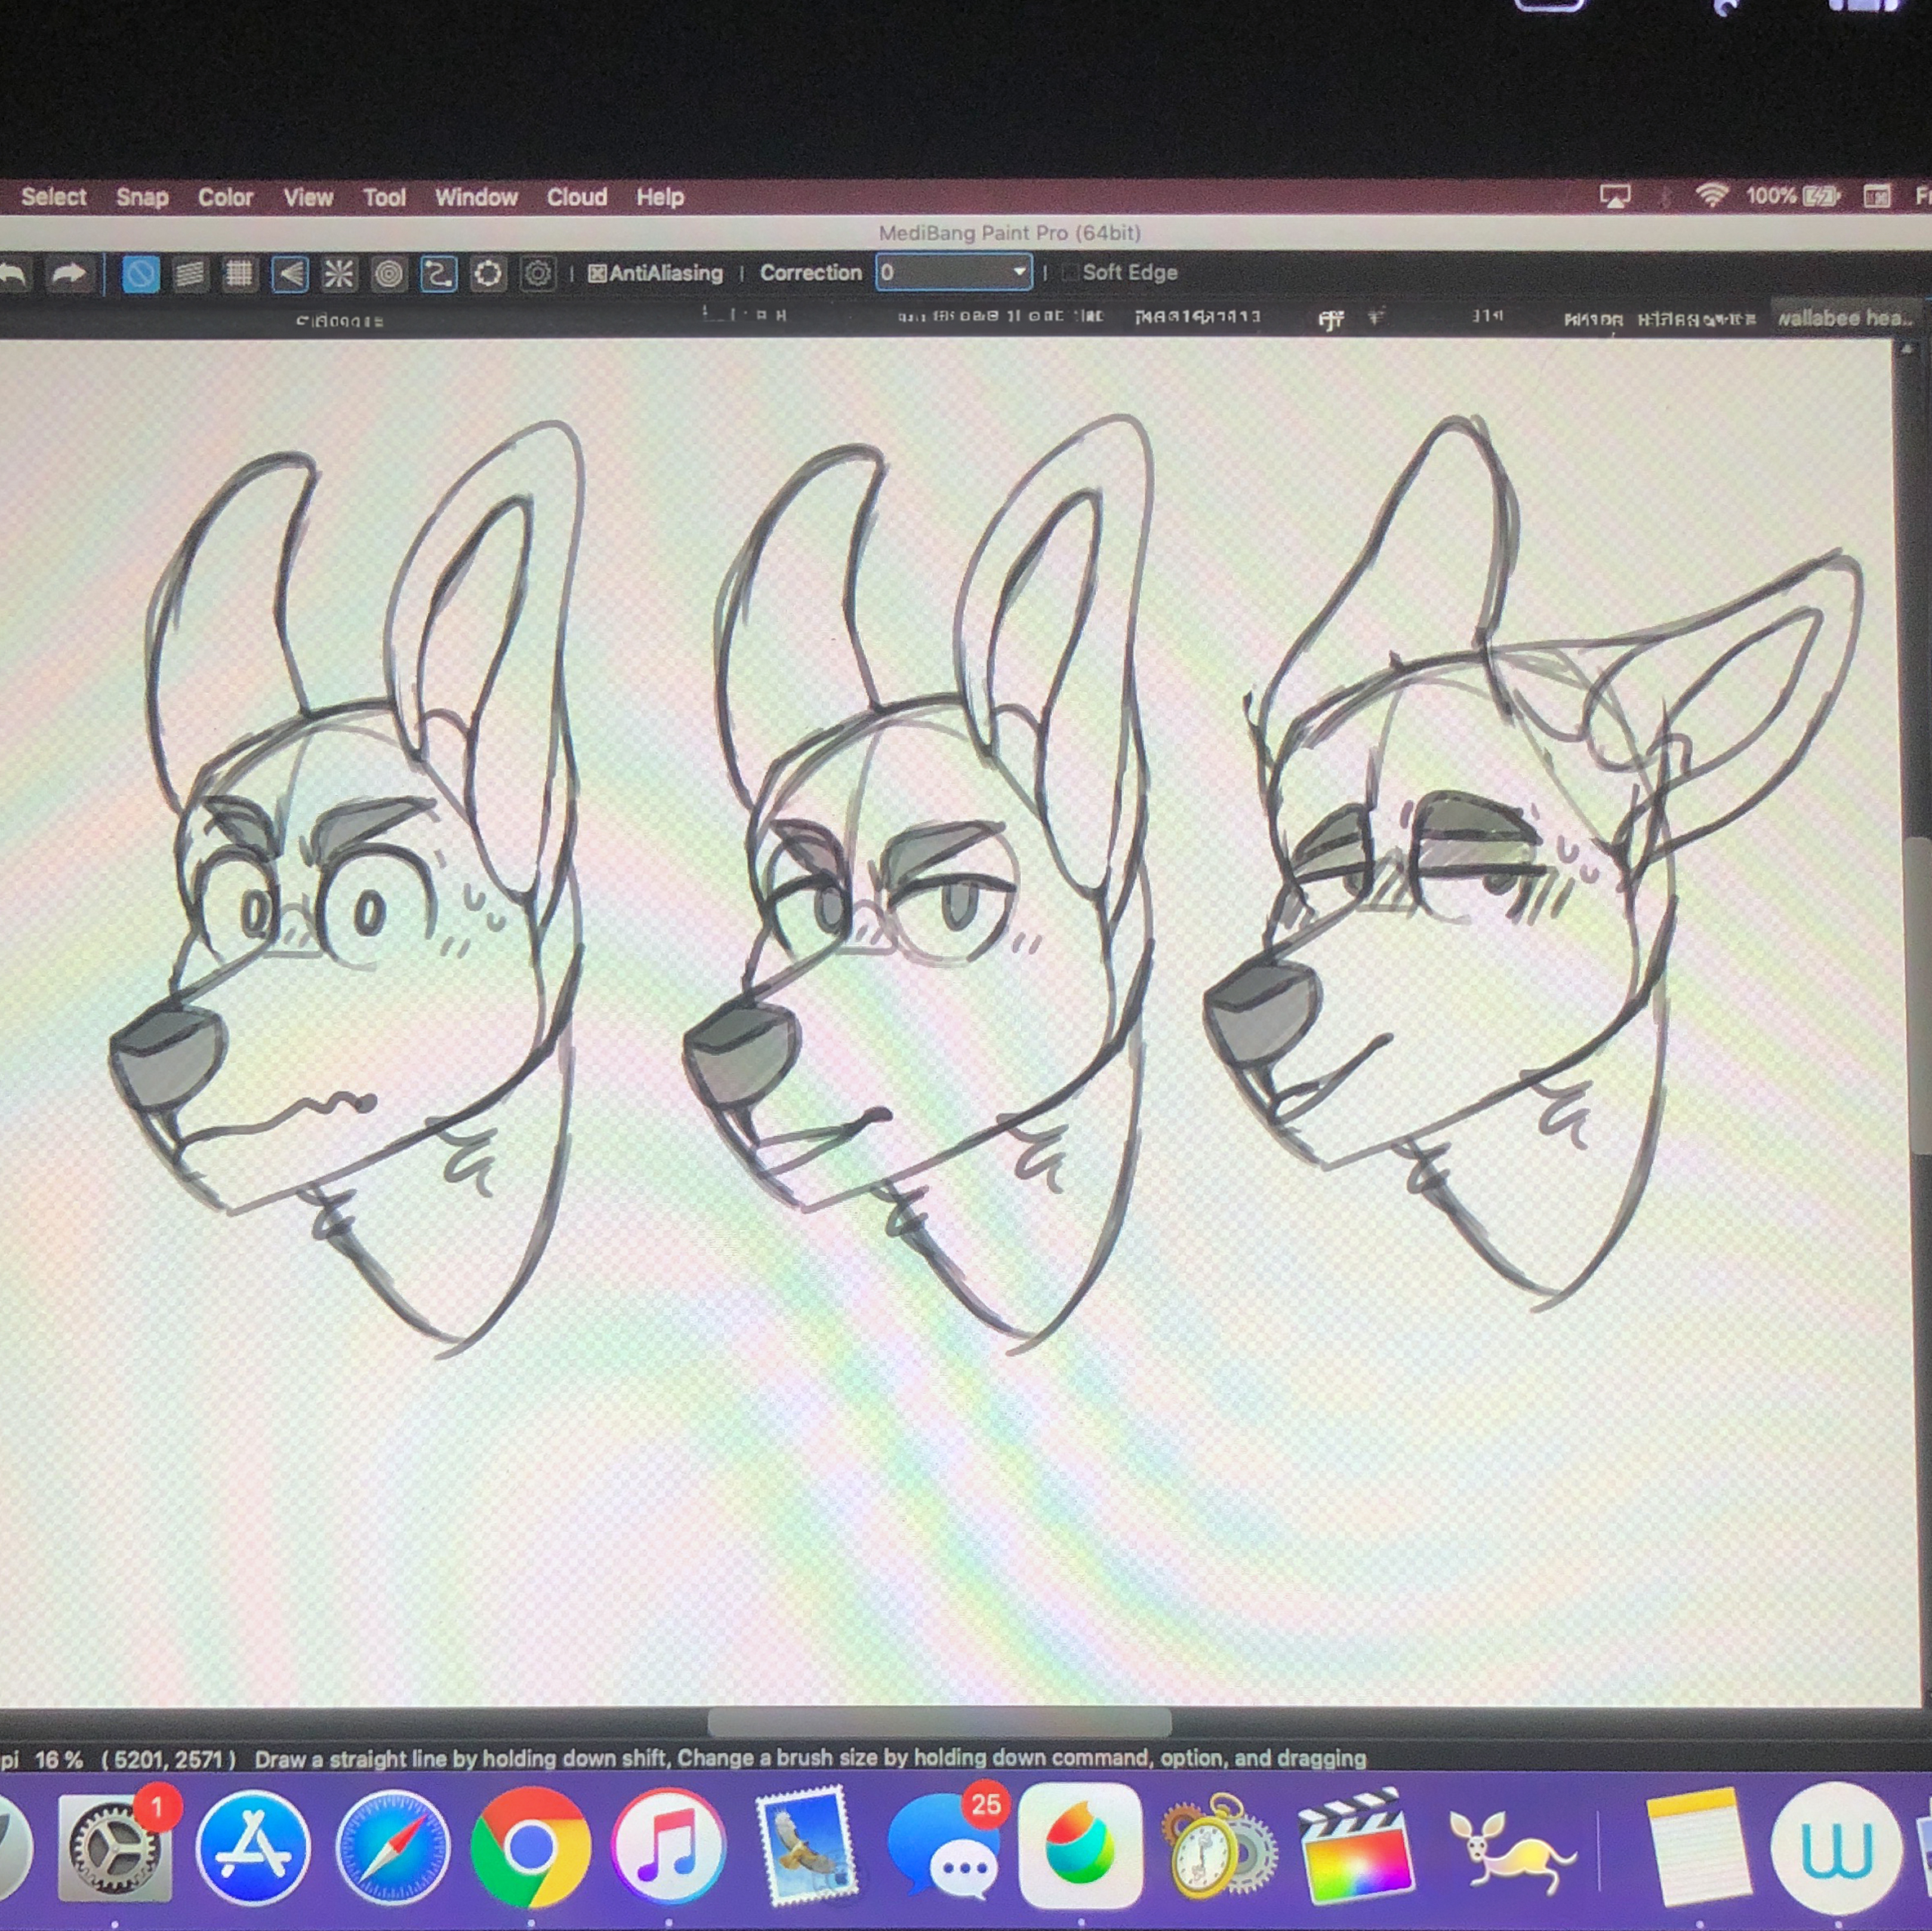The width and height of the screenshot is (1932, 1931).
Task: Open snap settings gear icon
Action: pos(538,274)
